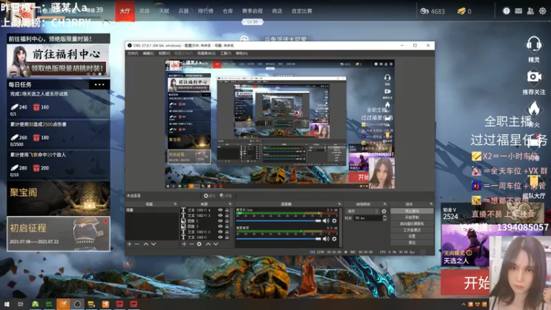Click the 启动虚拟摄像机 button in OBS
551x310 pixels.
coord(412,223)
